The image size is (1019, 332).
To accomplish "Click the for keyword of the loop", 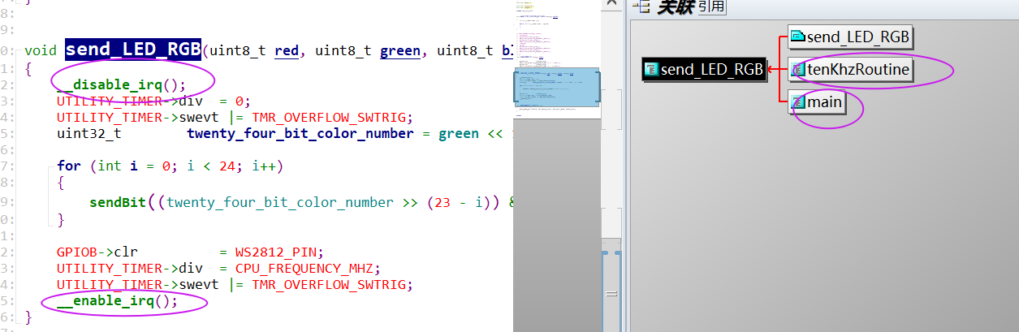I will pyautogui.click(x=69, y=166).
